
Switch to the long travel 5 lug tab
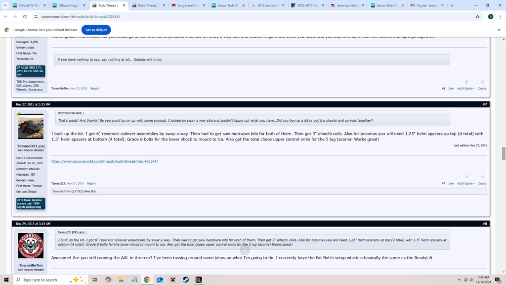(x=188, y=5)
